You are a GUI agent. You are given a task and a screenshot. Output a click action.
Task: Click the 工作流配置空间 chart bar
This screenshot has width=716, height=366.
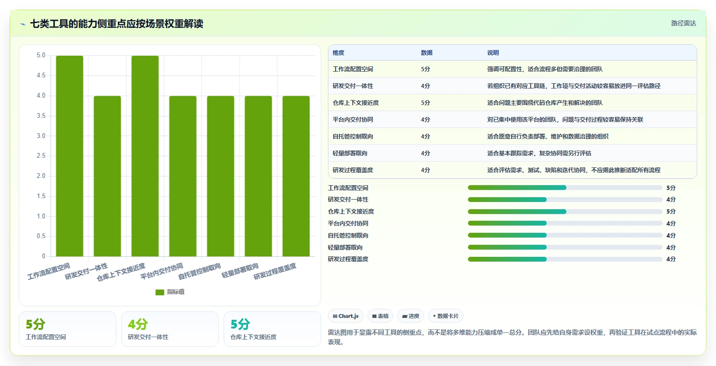70,156
